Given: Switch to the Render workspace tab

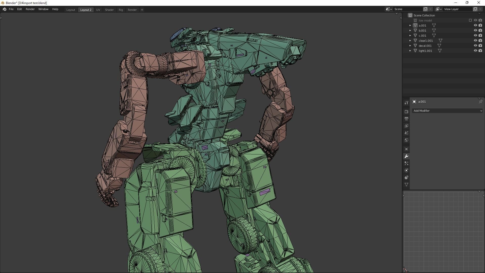Looking at the screenshot, I should click(132, 10).
